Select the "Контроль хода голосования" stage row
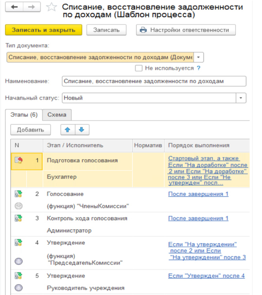The image size is (262, 295). (x=87, y=218)
